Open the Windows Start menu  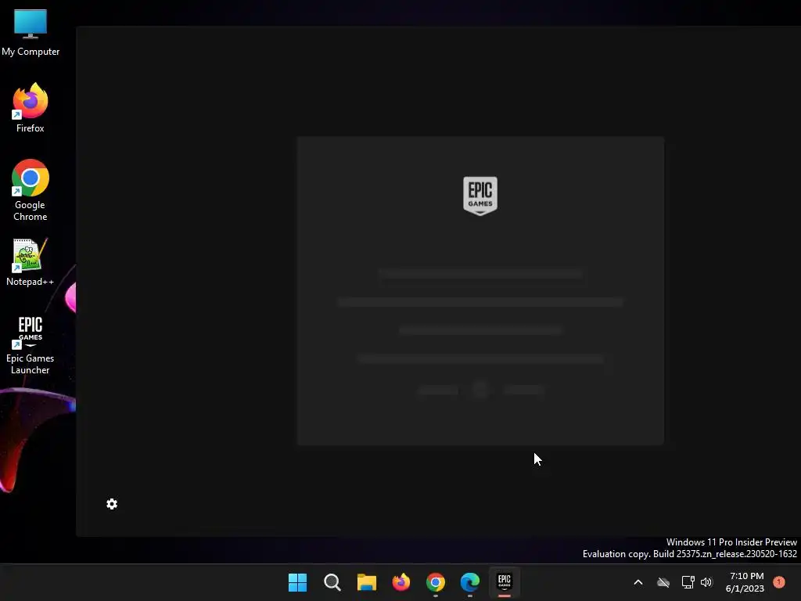click(297, 582)
